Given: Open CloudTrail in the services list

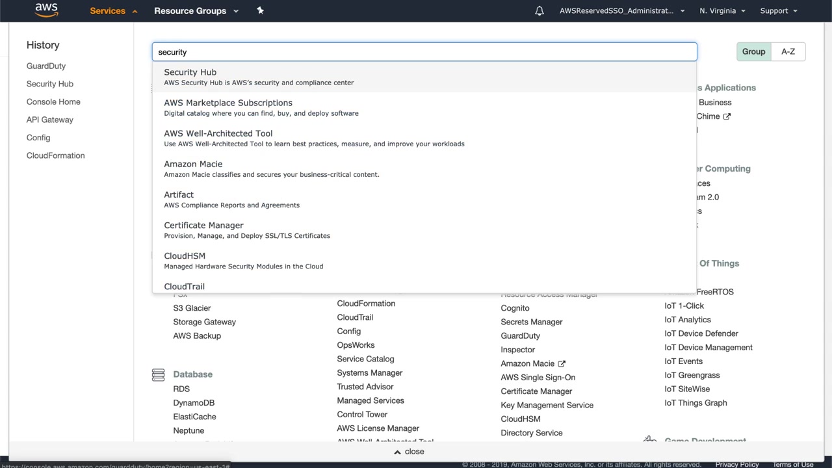Looking at the screenshot, I should pos(355,317).
